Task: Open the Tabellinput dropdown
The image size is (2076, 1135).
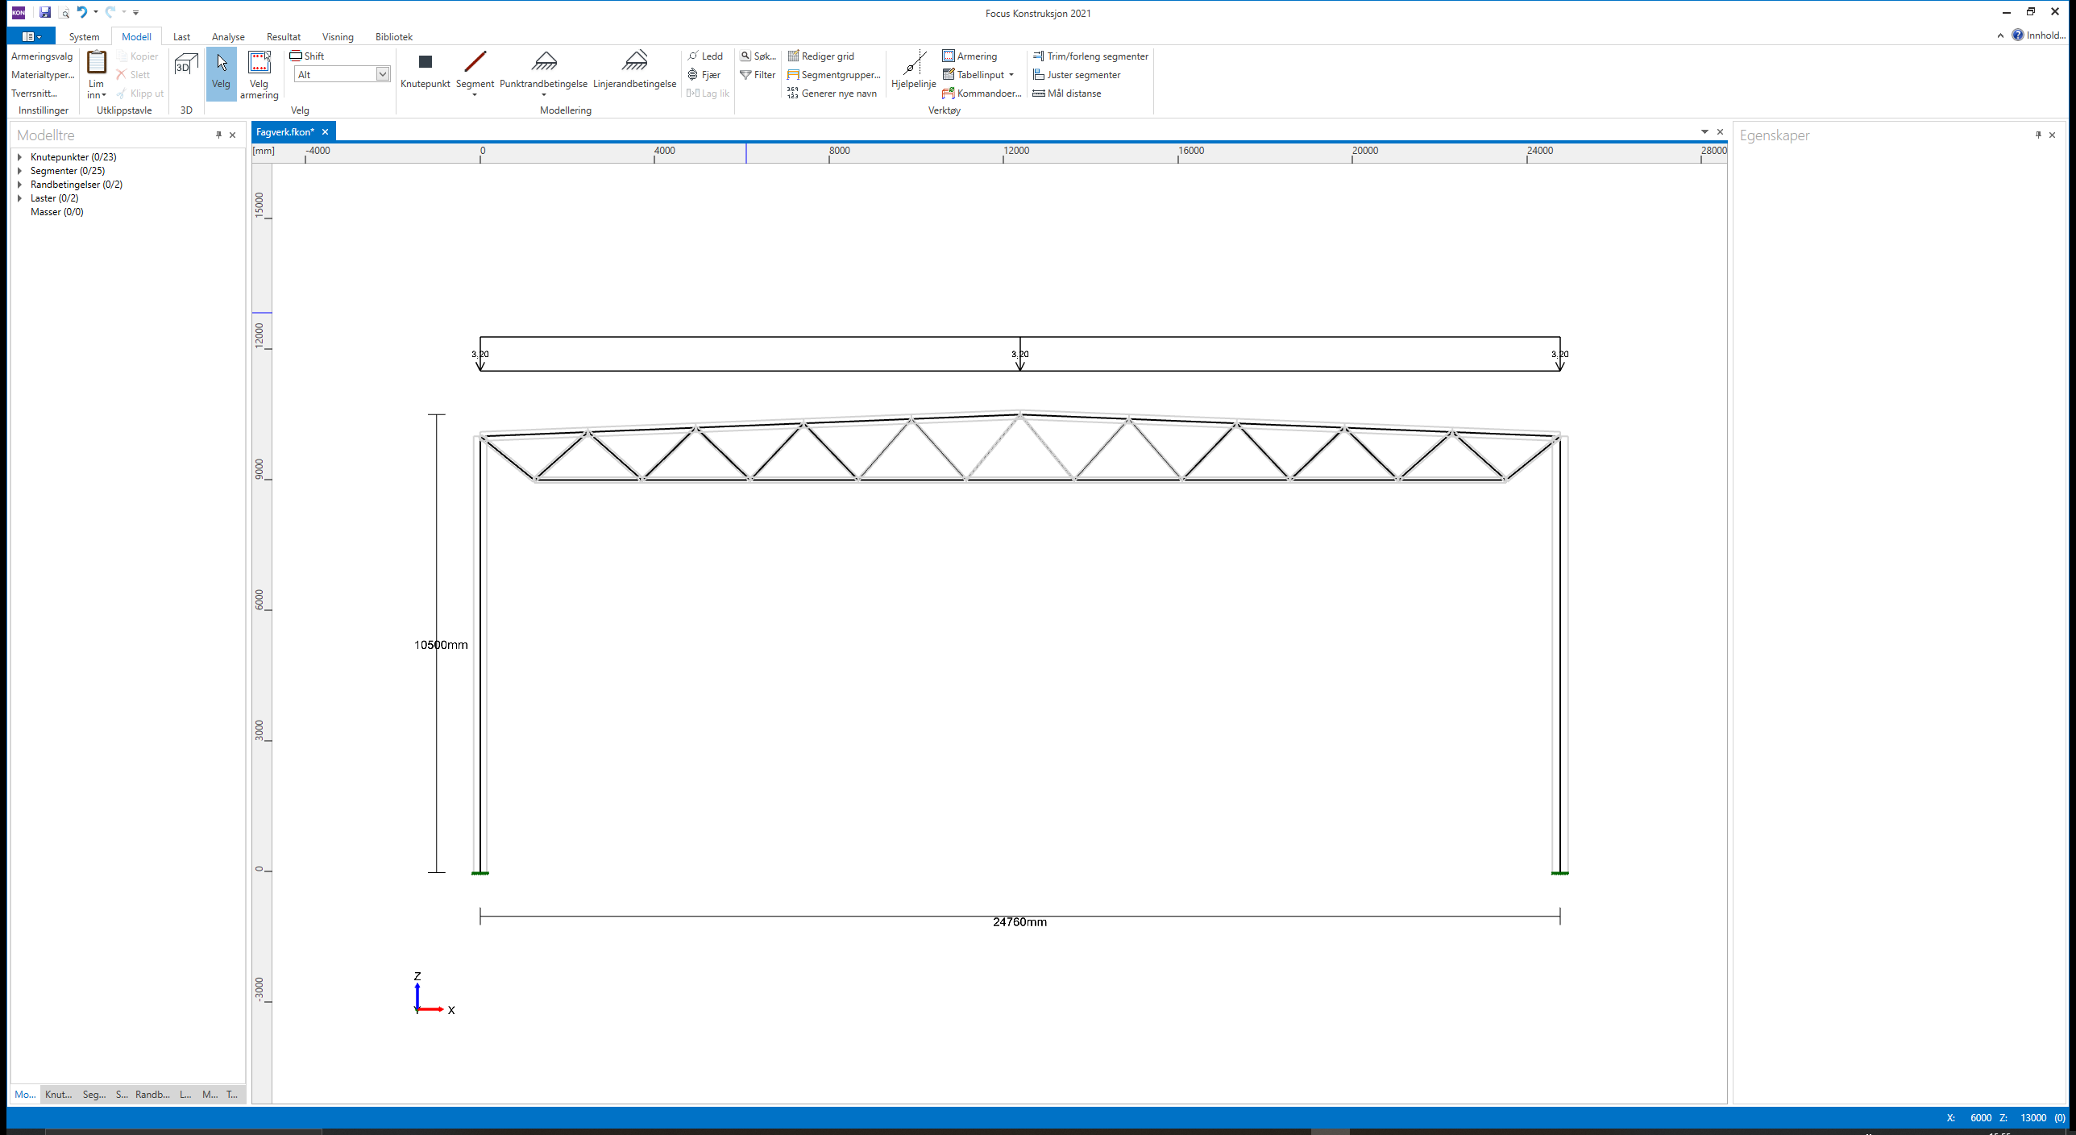Action: coord(978,75)
